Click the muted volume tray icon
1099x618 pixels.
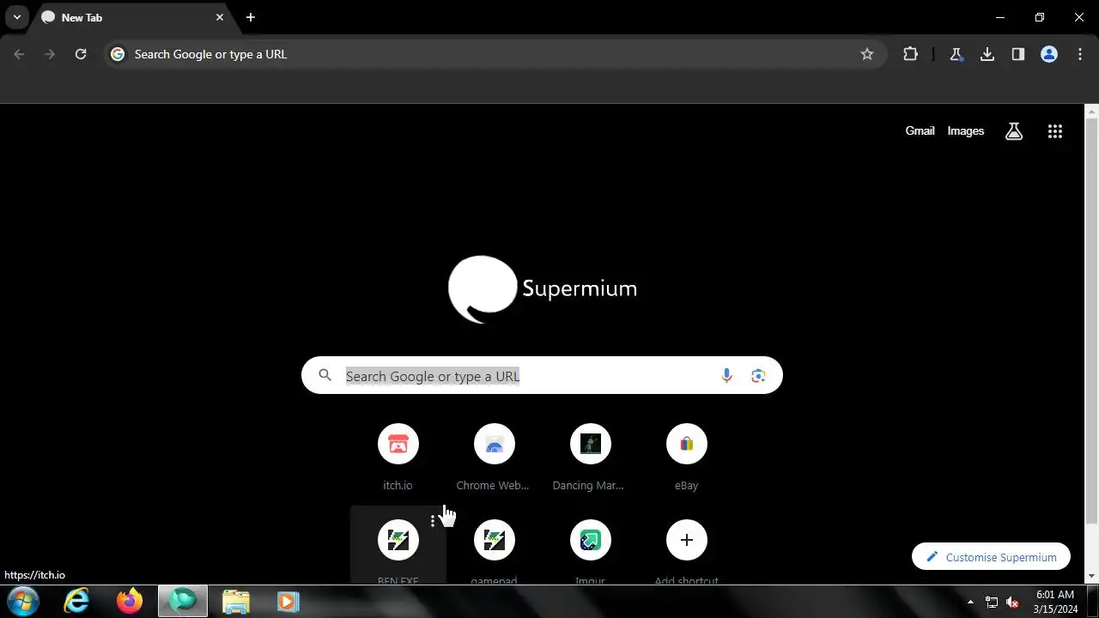click(1013, 602)
